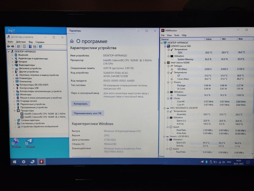254x191 pixels.
Task: Click the Bluetooth tray icon
Action: click(x=206, y=162)
